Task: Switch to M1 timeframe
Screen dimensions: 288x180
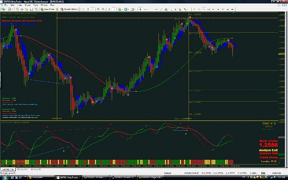Action: [x=194, y=9]
